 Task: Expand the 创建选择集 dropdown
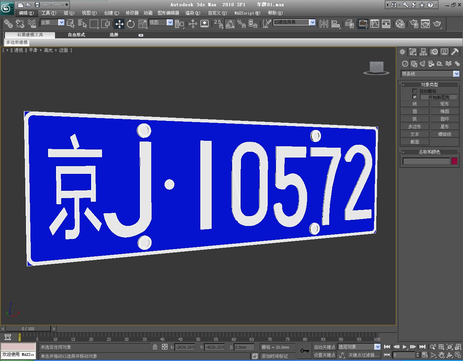coord(313,22)
